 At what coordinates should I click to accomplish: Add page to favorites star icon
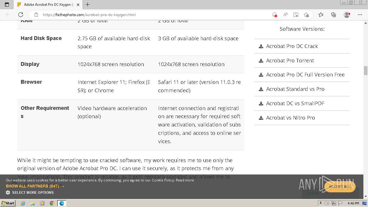[x=306, y=15]
